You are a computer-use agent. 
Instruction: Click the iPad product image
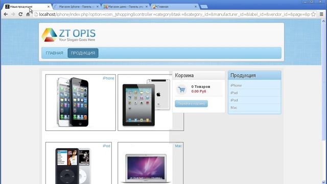tap(146, 102)
